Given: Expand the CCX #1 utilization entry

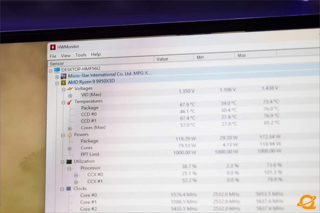Looking at the screenshot, I should 76,182.
